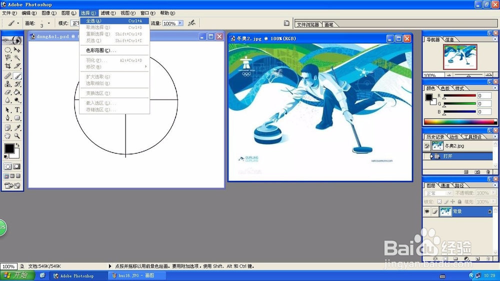The width and height of the screenshot is (500, 281).
Task: Select the Move tool
Action: 17,50
